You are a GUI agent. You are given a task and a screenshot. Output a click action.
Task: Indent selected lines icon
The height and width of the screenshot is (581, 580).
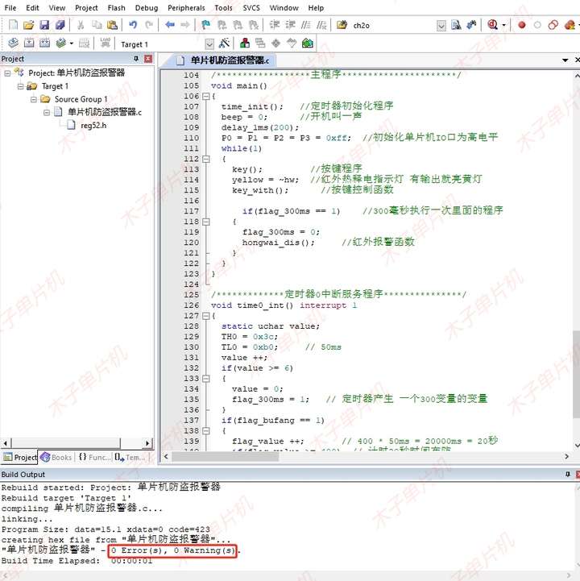pos(275,25)
